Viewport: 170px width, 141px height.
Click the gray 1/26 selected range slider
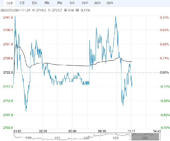click(x=144, y=136)
